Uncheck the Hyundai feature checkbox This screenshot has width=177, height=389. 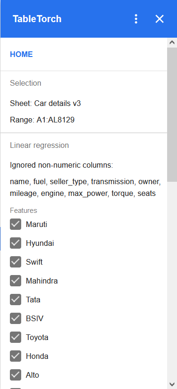pos(16,243)
